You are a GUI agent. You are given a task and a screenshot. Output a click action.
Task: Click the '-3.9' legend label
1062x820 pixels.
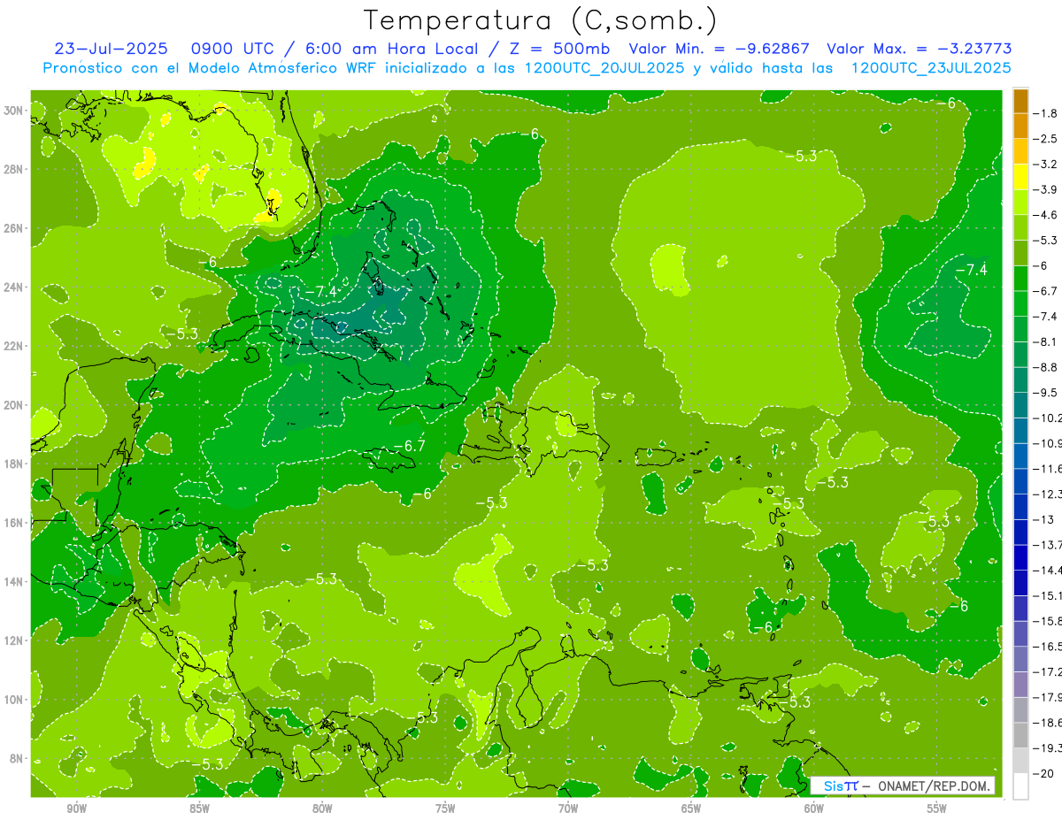[1045, 189]
